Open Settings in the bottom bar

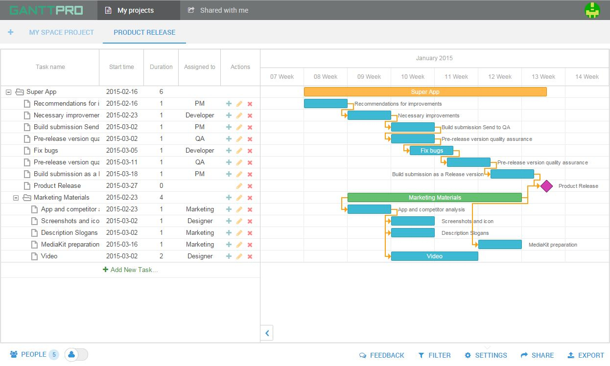click(486, 355)
